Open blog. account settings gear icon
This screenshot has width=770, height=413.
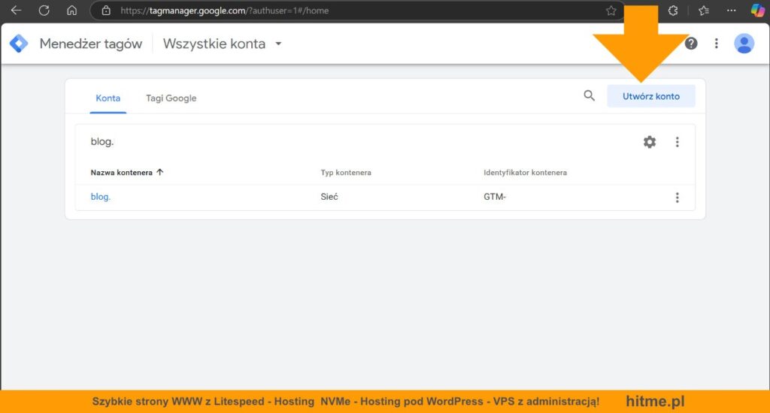650,142
